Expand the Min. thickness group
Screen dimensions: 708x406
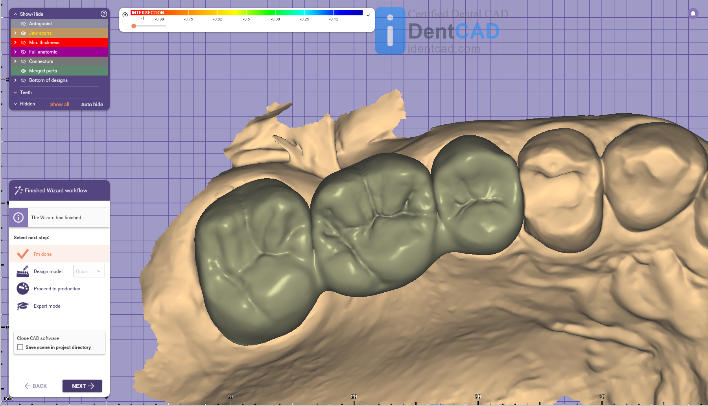15,42
